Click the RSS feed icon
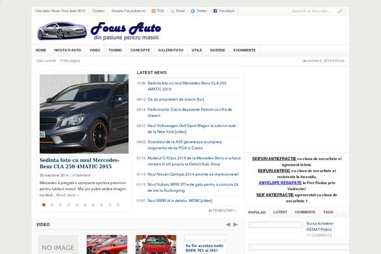Viewport: 381px width, 254px height. 153,11
